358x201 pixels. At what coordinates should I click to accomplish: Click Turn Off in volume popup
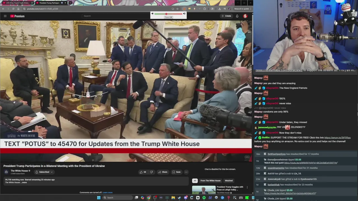168,17
